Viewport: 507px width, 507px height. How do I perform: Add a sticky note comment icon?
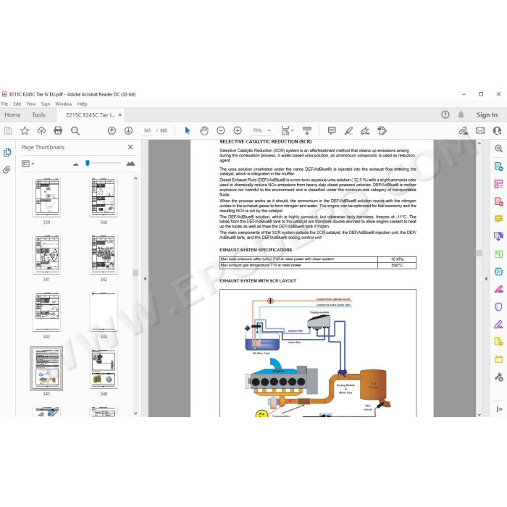point(332,130)
